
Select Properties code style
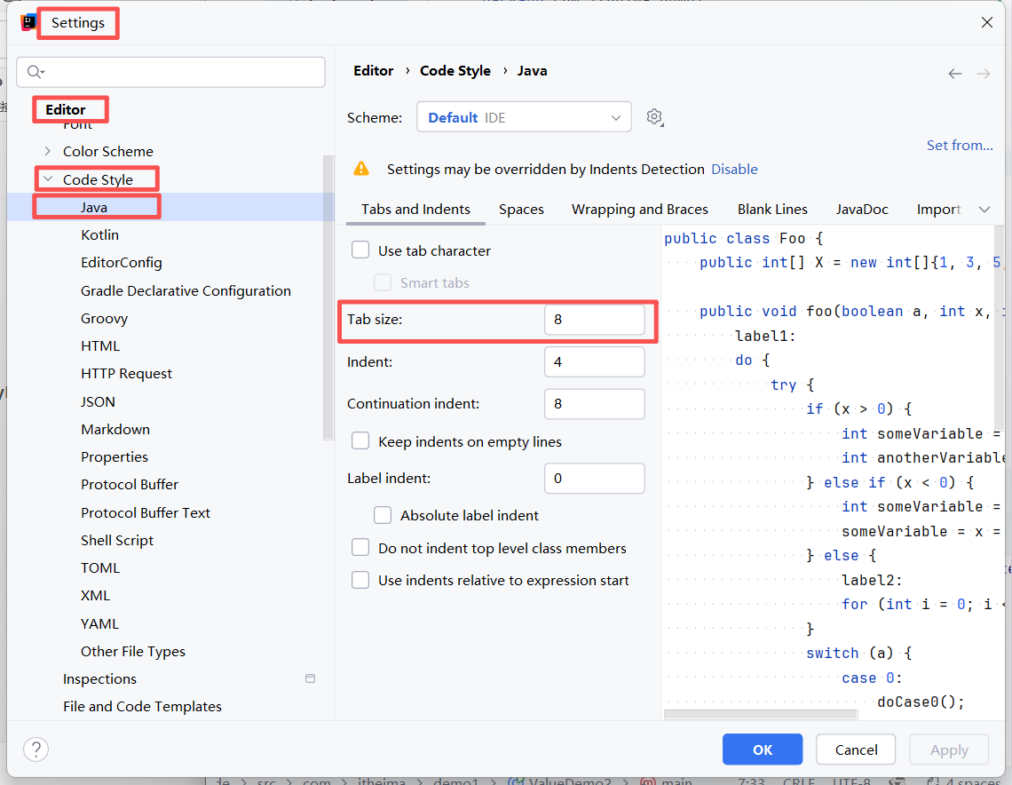tap(115, 457)
